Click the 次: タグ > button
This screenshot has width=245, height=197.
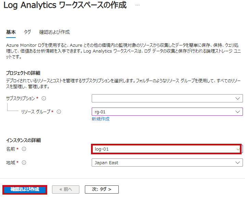(x=102, y=189)
